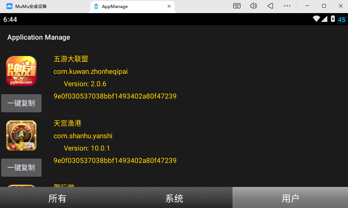
Task: Click the Wi-Fi status icon
Action: (x=316, y=19)
